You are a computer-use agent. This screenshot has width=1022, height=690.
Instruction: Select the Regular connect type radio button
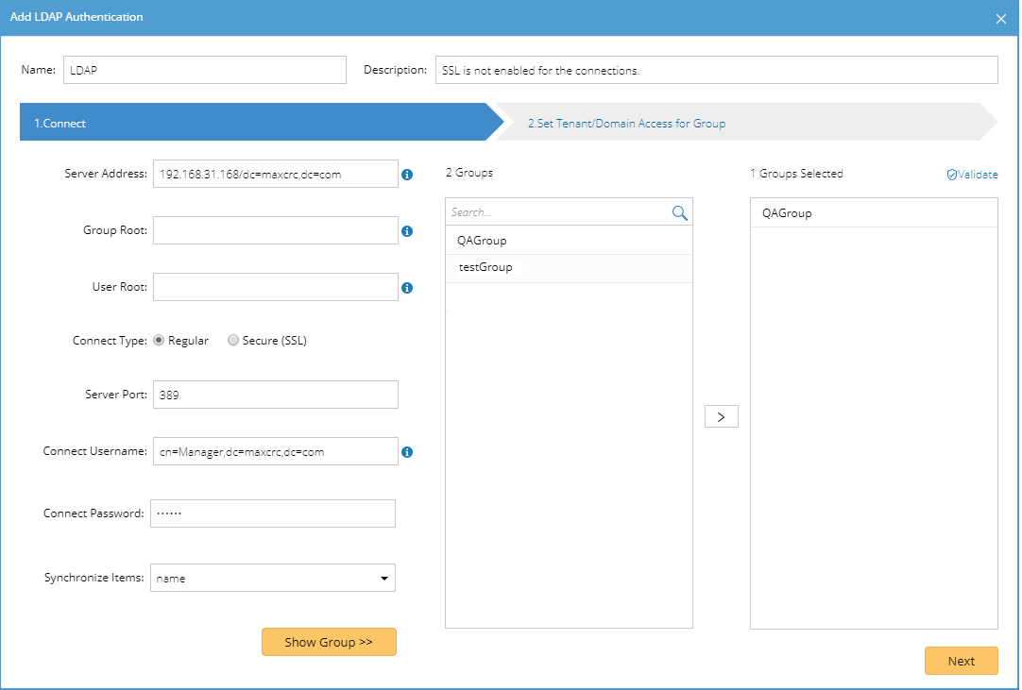[x=159, y=341]
